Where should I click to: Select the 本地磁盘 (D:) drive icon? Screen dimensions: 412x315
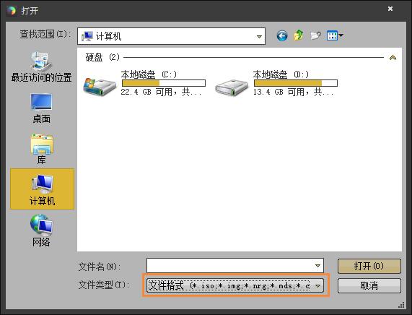232,87
